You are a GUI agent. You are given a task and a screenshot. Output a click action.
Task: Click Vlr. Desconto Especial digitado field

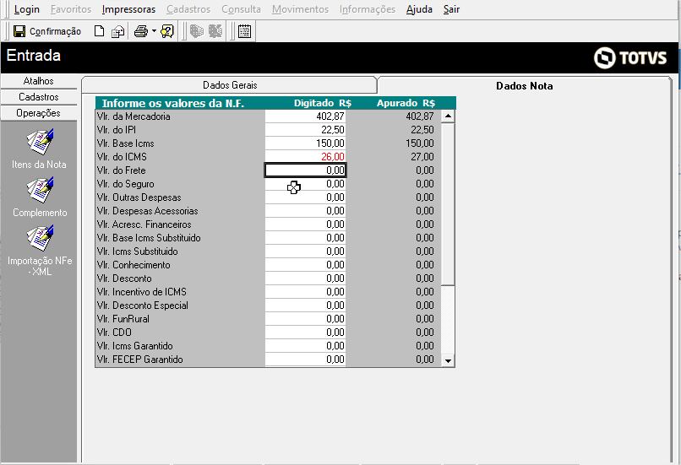click(x=305, y=305)
